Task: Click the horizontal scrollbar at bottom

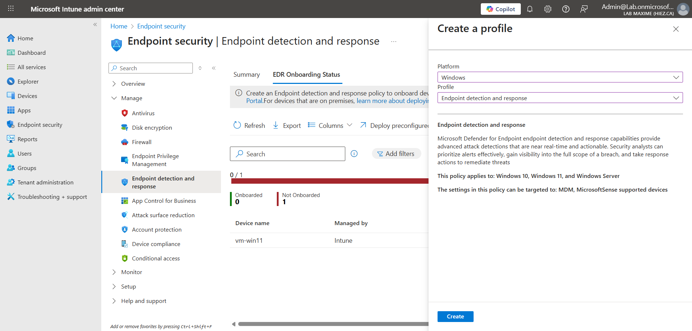Action: 332,324
